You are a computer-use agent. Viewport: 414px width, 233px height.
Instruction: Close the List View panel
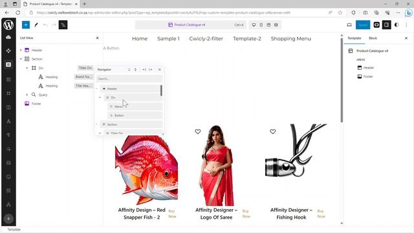(97, 38)
